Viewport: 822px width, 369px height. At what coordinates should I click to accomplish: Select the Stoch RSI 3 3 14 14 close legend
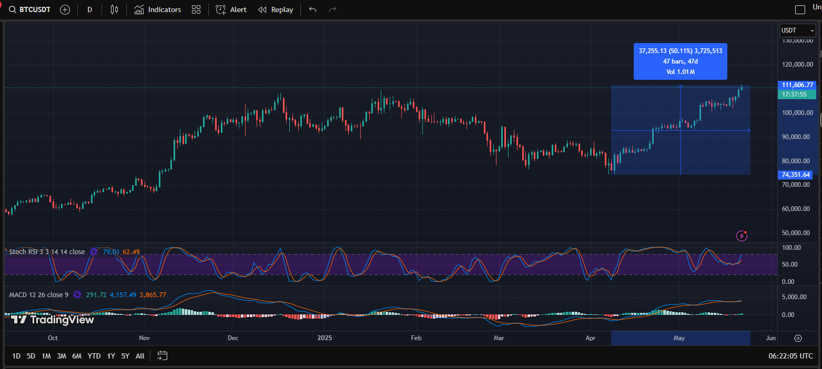click(x=47, y=252)
